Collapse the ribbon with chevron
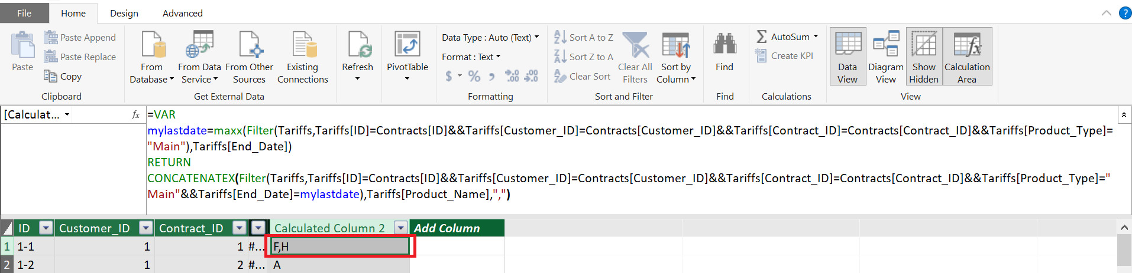 click(1107, 13)
